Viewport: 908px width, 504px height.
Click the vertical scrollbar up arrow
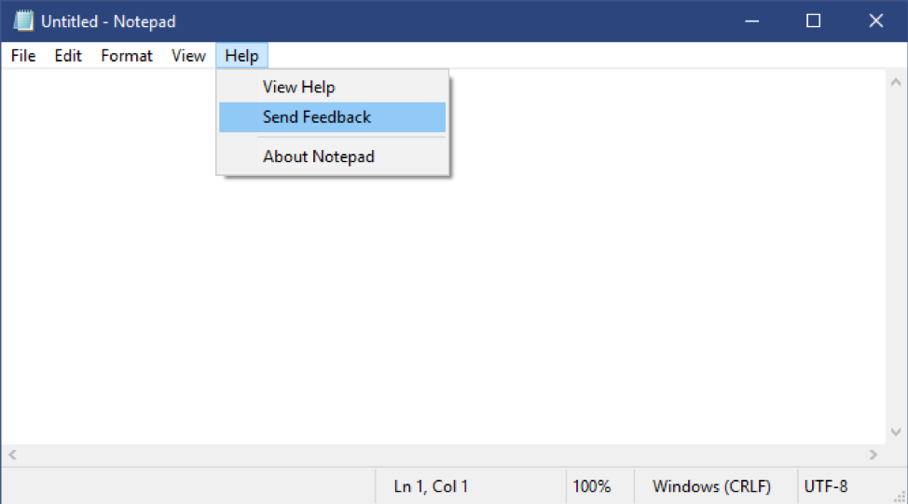(x=895, y=80)
